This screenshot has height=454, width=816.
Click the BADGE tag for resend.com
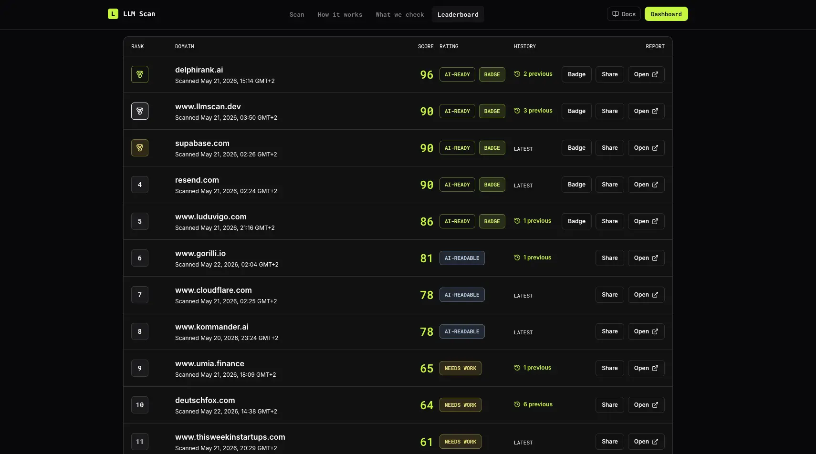tap(492, 185)
